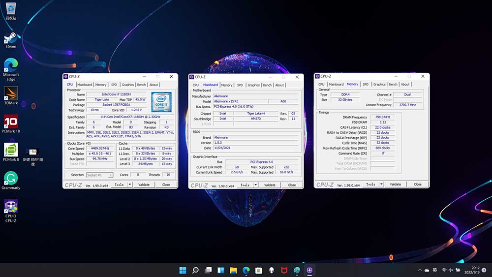Click the Uncore Frequency value 3790.7 MHz
Screen dimensions: 492x277
pos(407,105)
